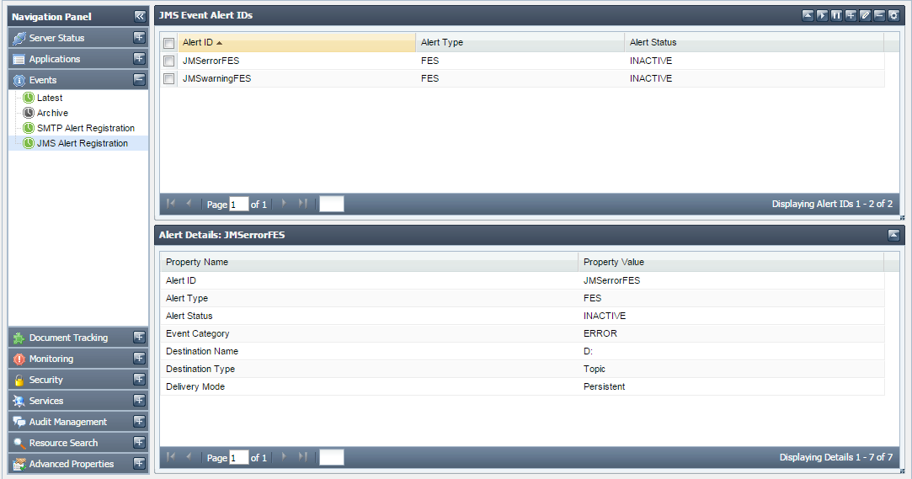Collapse the JMS Event Alert IDs panel
Screen dimensions: 912x479
pos(808,15)
